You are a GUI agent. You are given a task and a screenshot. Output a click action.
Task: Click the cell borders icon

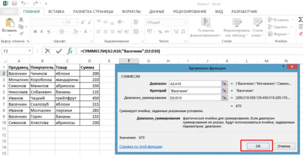[x=62, y=32]
